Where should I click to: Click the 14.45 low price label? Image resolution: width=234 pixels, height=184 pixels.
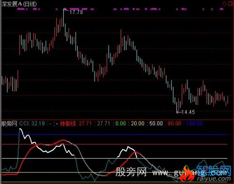click(188, 112)
